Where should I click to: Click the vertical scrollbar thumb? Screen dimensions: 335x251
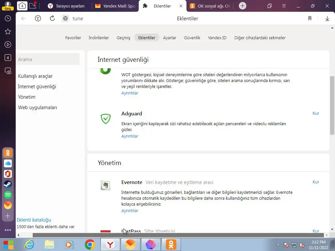click(x=332, y=106)
